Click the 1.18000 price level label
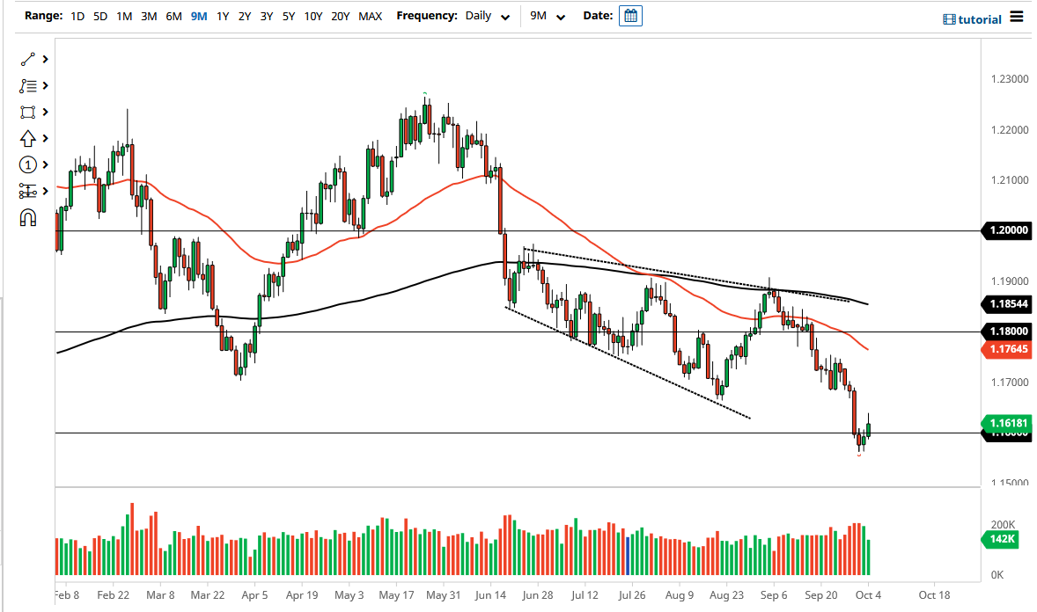1037x612 pixels. 1007,331
